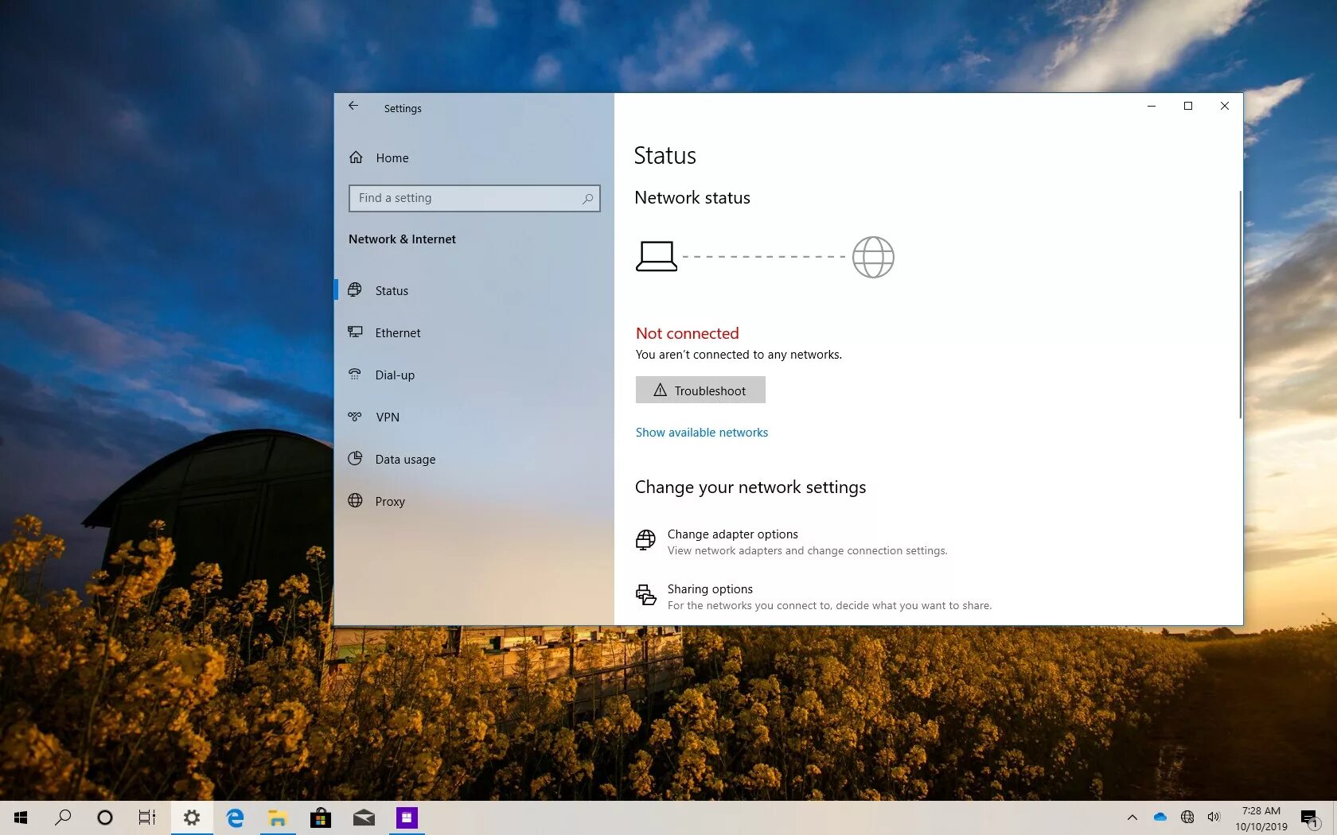Expand hidden icons in the system tray
Viewport: 1337px width, 835px height.
click(1132, 817)
